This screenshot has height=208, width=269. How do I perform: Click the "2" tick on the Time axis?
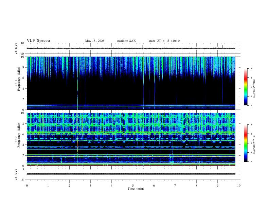pos(69,186)
